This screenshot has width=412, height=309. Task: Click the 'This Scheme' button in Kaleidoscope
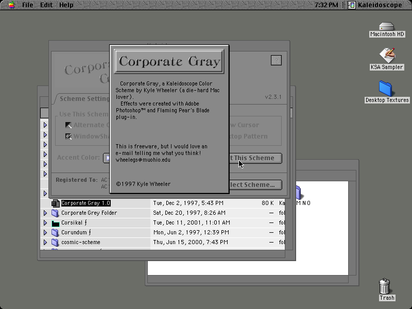[255, 158]
